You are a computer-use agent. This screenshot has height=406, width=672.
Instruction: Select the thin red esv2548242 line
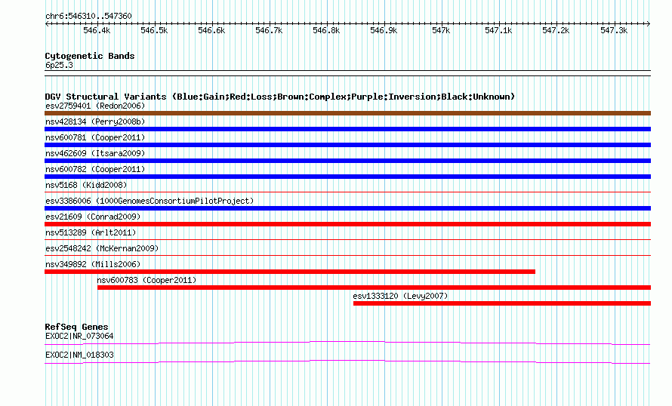point(347,256)
